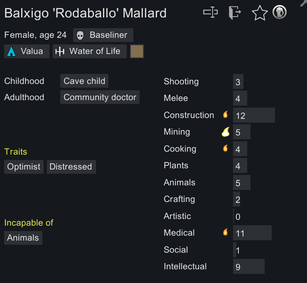Click the Distressed trait tag

click(71, 167)
